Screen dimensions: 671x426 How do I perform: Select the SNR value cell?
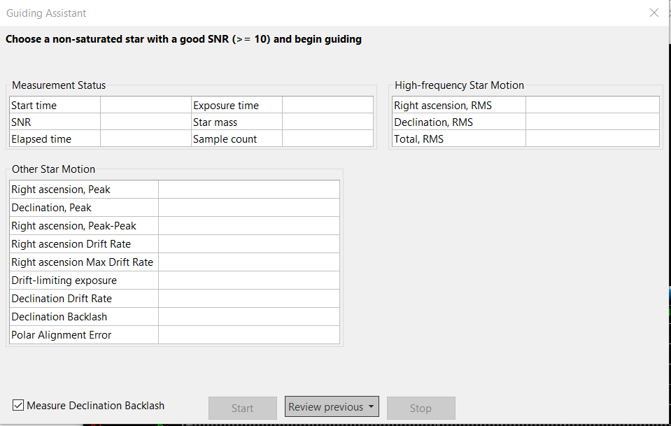pyautogui.click(x=146, y=122)
